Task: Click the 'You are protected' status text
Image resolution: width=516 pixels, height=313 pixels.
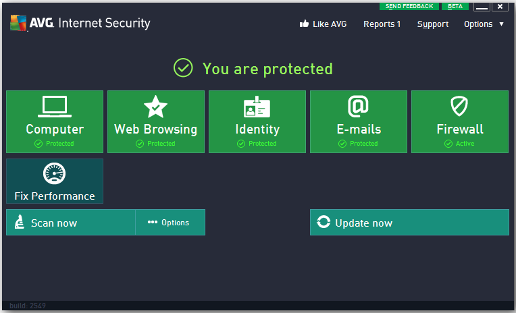Action: pos(267,69)
